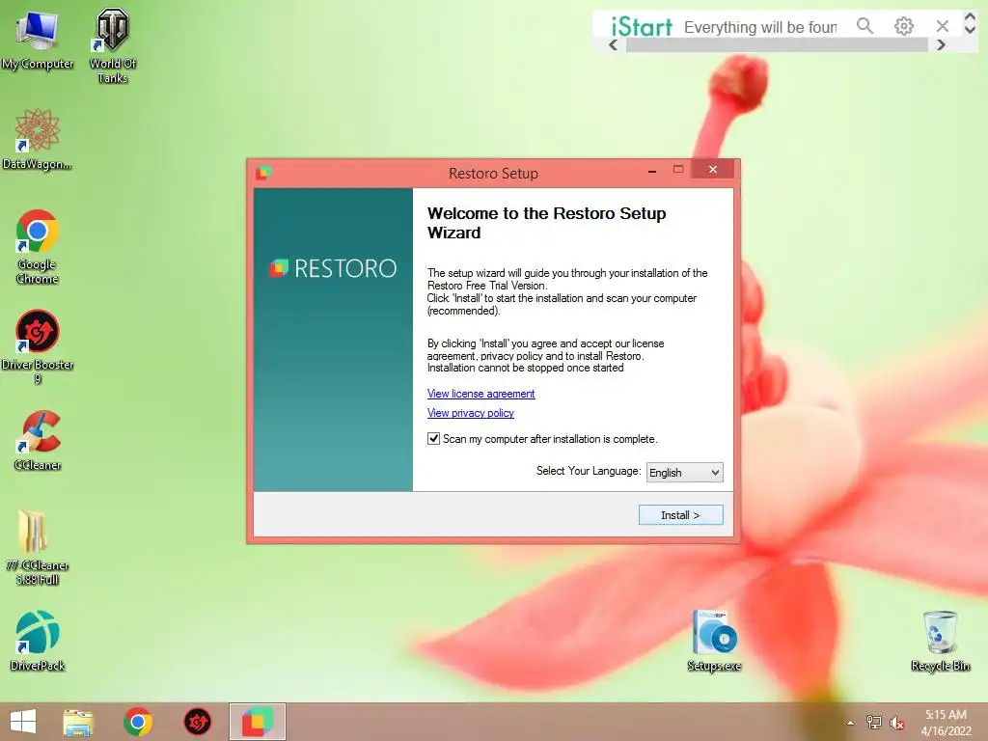Open 77-CCleaner 5.88 Full folder
The width and height of the screenshot is (988, 741).
pyautogui.click(x=38, y=547)
